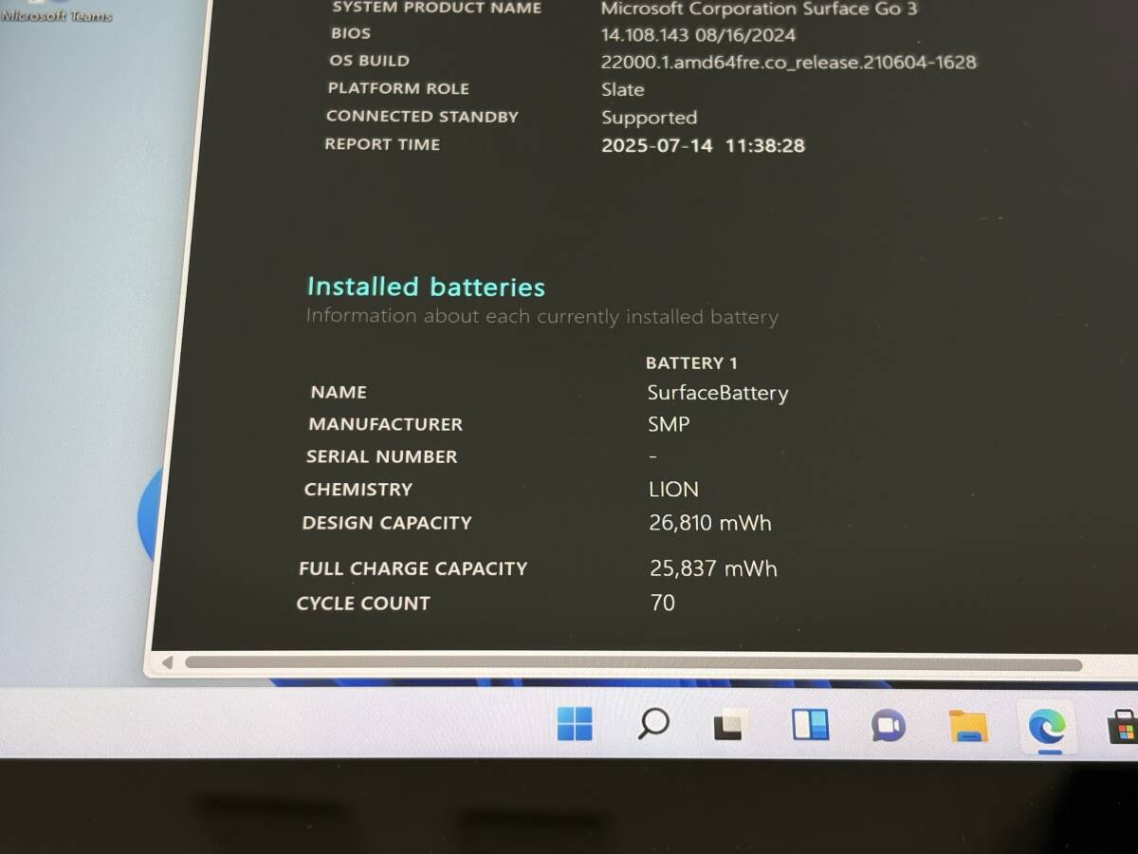Click the "DESIGN CAPACITY" label
This screenshot has width=1138, height=854.
386,523
